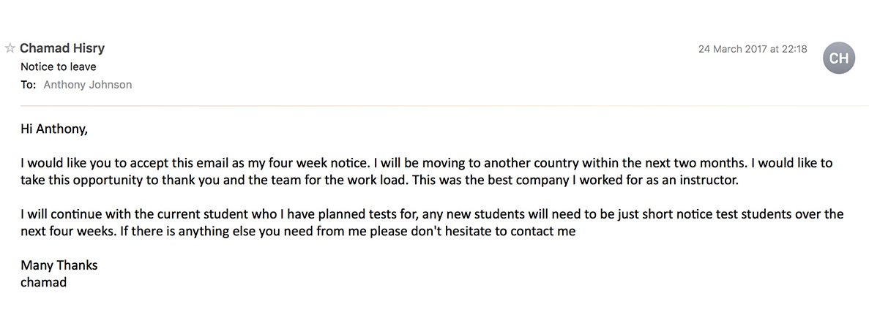Click the line starting 'next four weeks. If'
This screenshot has height=334, width=869.
click(x=298, y=232)
